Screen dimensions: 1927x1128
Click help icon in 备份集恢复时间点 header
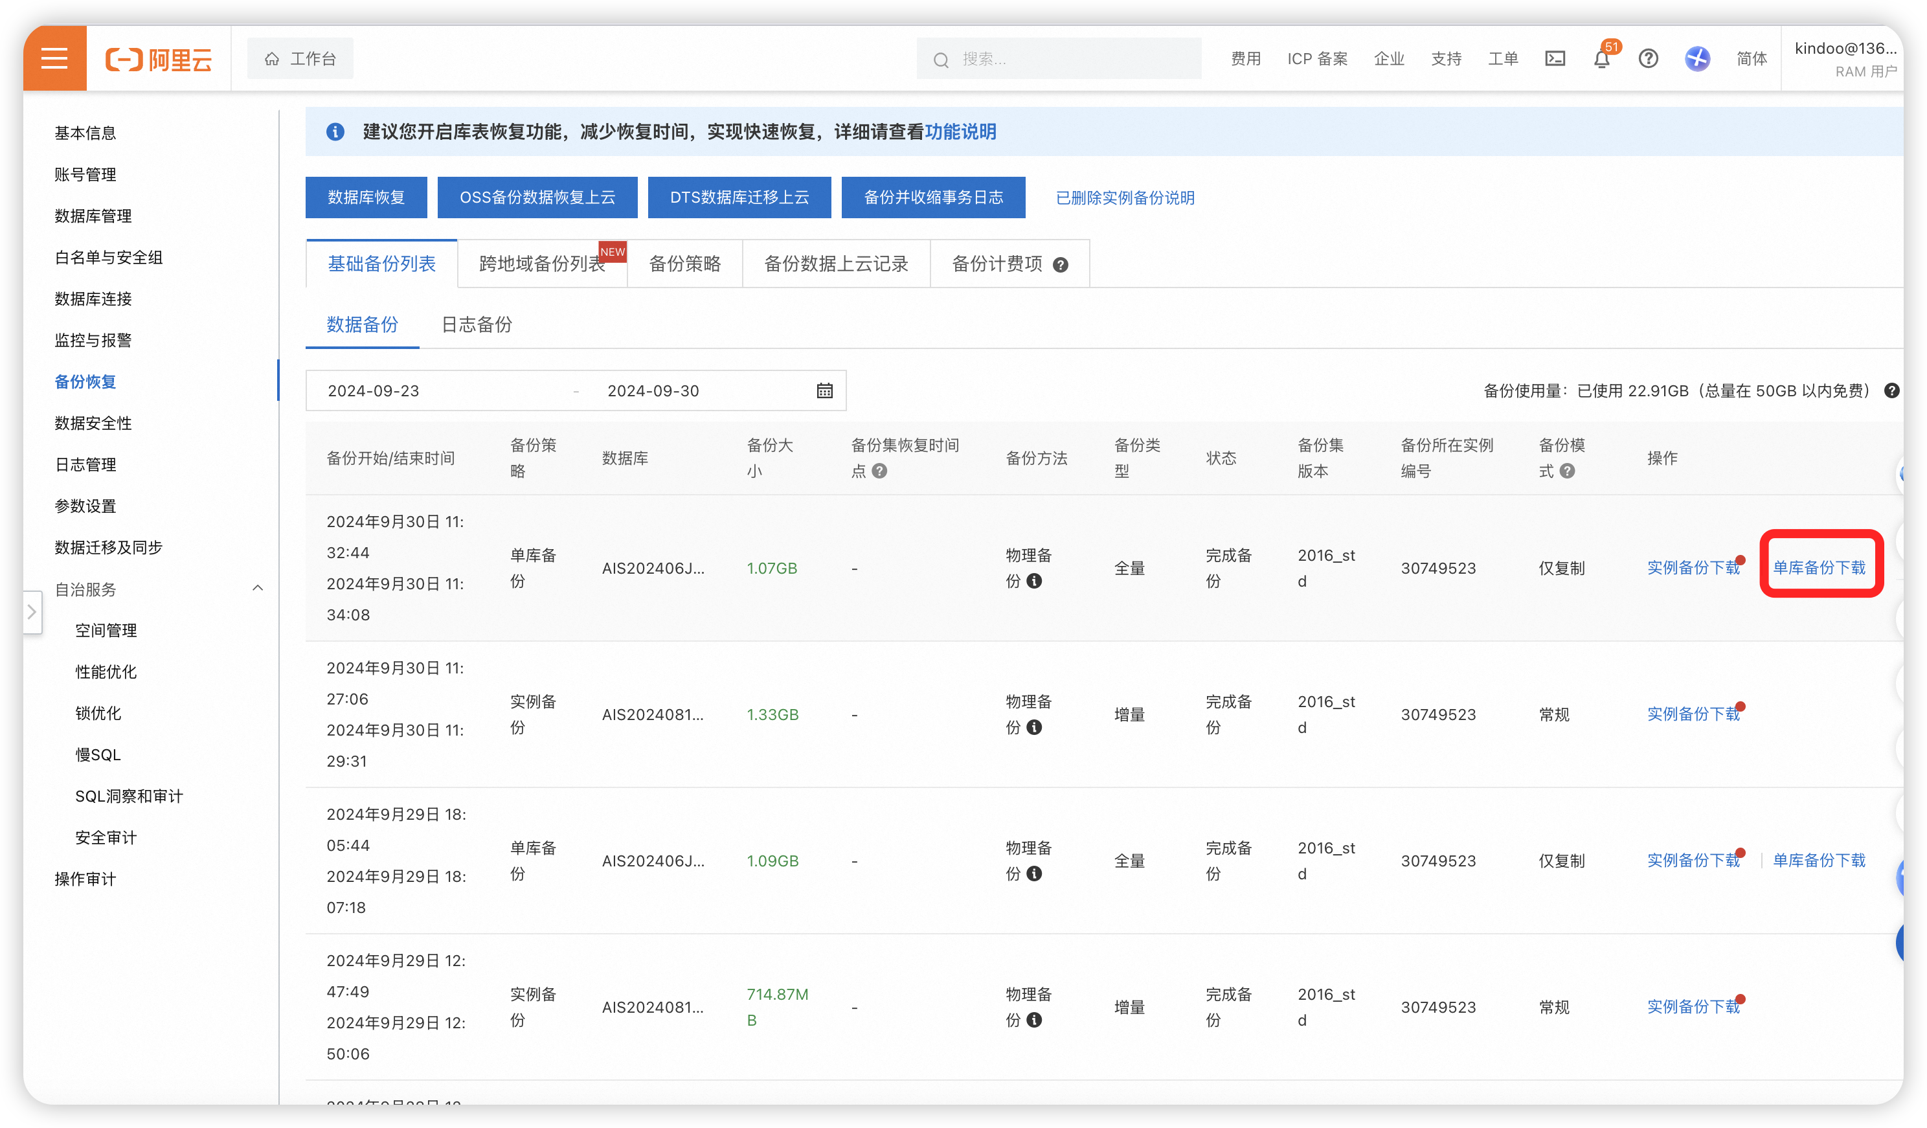point(879,471)
